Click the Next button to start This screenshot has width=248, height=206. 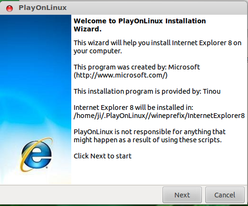pos(182,195)
